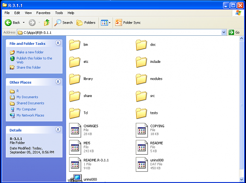
Task: Select the unins000 DAT file icon
Action: point(142,165)
